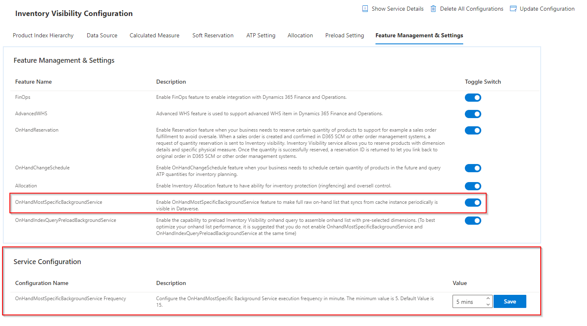The width and height of the screenshot is (587, 326).
Task: Click the Toggle Switch column header
Action: 483,82
